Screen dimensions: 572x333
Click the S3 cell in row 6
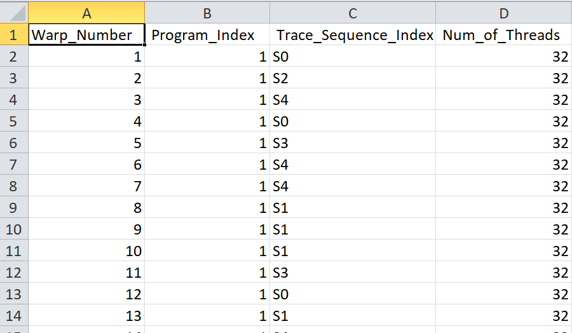[353, 143]
